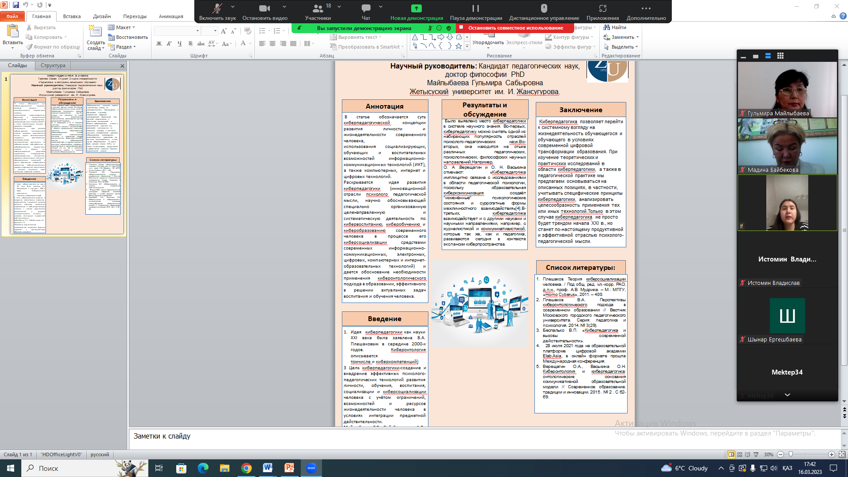Open Zoom participants (Участники) panel

coord(318,8)
